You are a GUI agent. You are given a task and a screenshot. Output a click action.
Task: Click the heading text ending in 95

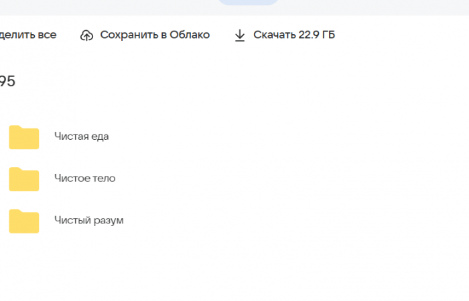pos(7,82)
